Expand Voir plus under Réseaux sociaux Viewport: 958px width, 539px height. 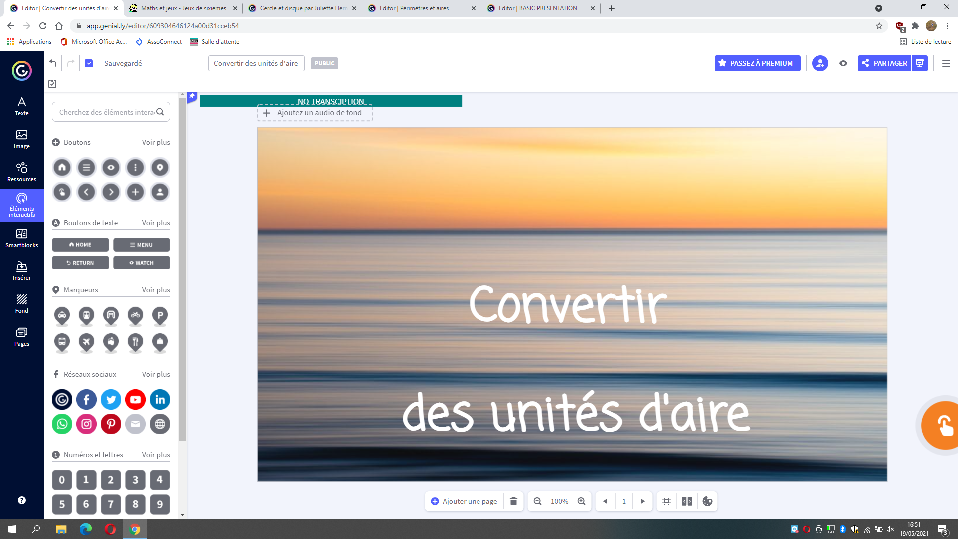click(x=155, y=374)
